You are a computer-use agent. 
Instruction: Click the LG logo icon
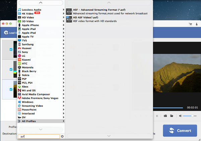tap(19, 56)
